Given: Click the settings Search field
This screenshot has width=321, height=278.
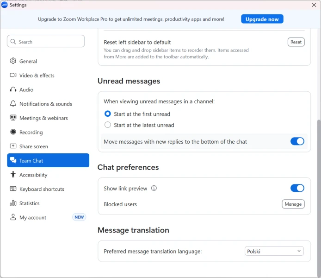Looking at the screenshot, I should click(x=46, y=42).
